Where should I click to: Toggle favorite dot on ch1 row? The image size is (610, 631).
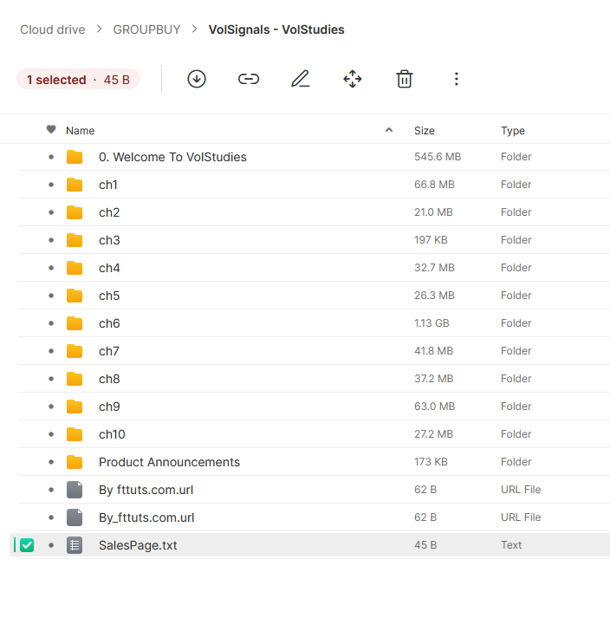pyautogui.click(x=51, y=185)
